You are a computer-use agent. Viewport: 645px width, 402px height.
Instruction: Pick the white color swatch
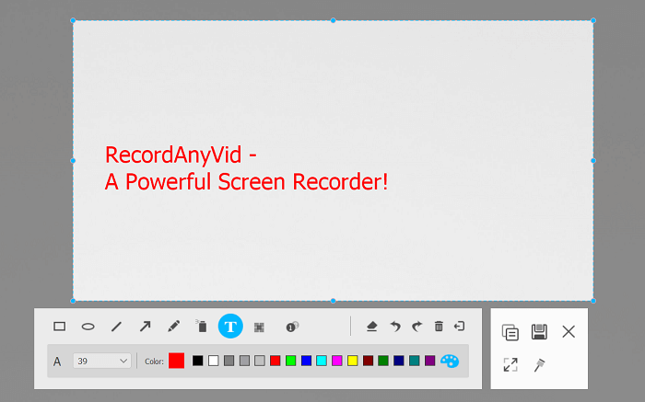[214, 361]
